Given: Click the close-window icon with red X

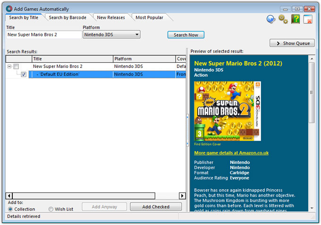Looking at the screenshot, I should click(x=308, y=19).
